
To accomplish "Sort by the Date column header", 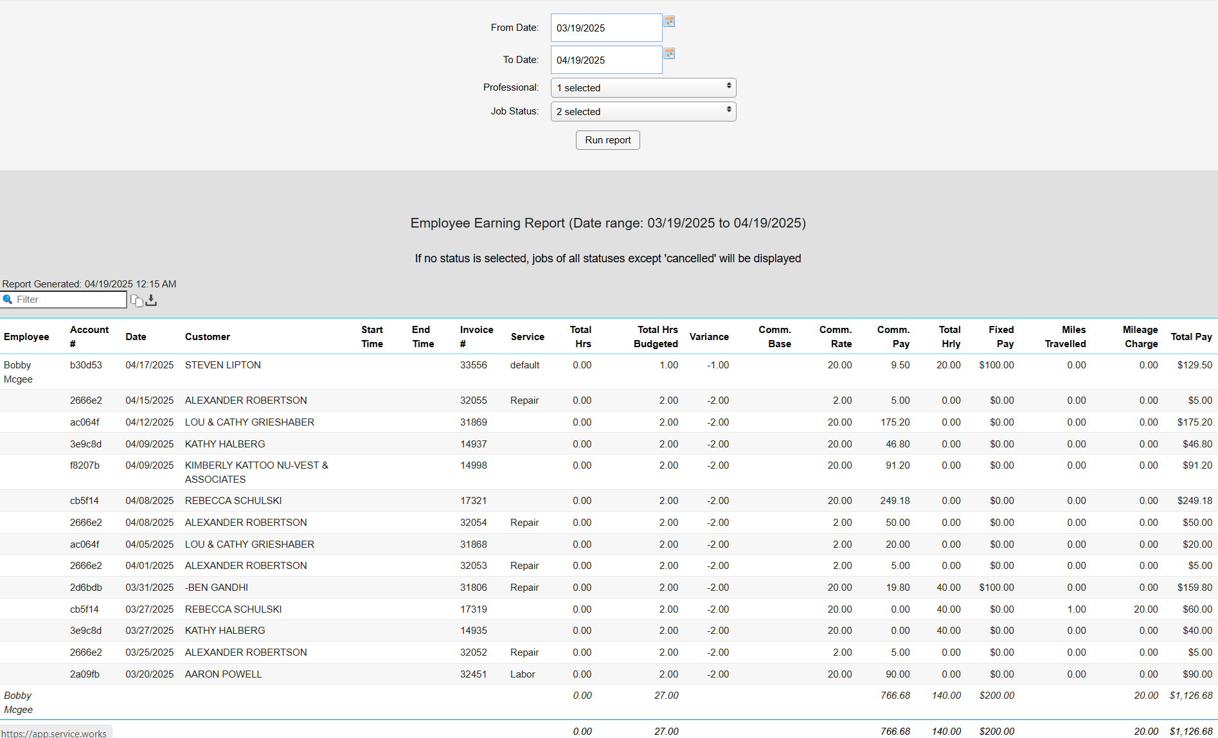I will pos(136,337).
